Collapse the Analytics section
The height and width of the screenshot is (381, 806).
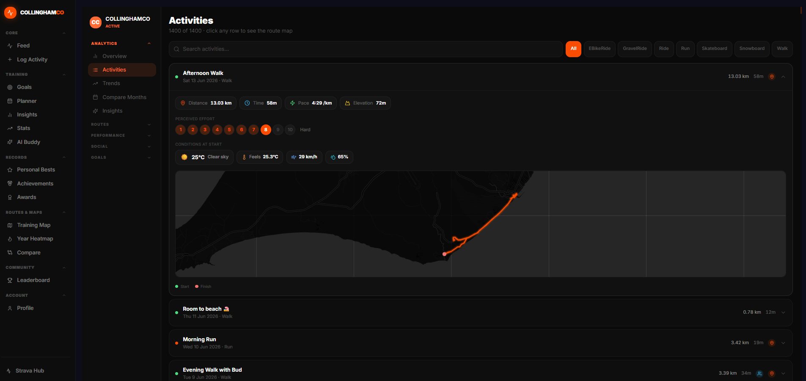pos(121,44)
